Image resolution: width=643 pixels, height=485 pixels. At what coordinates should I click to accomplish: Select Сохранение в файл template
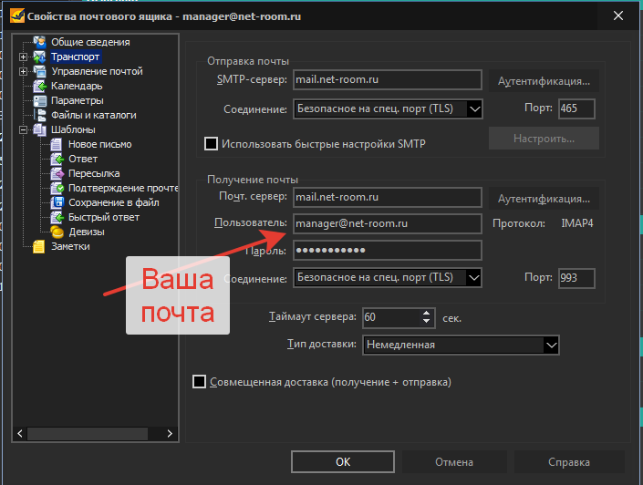(114, 202)
